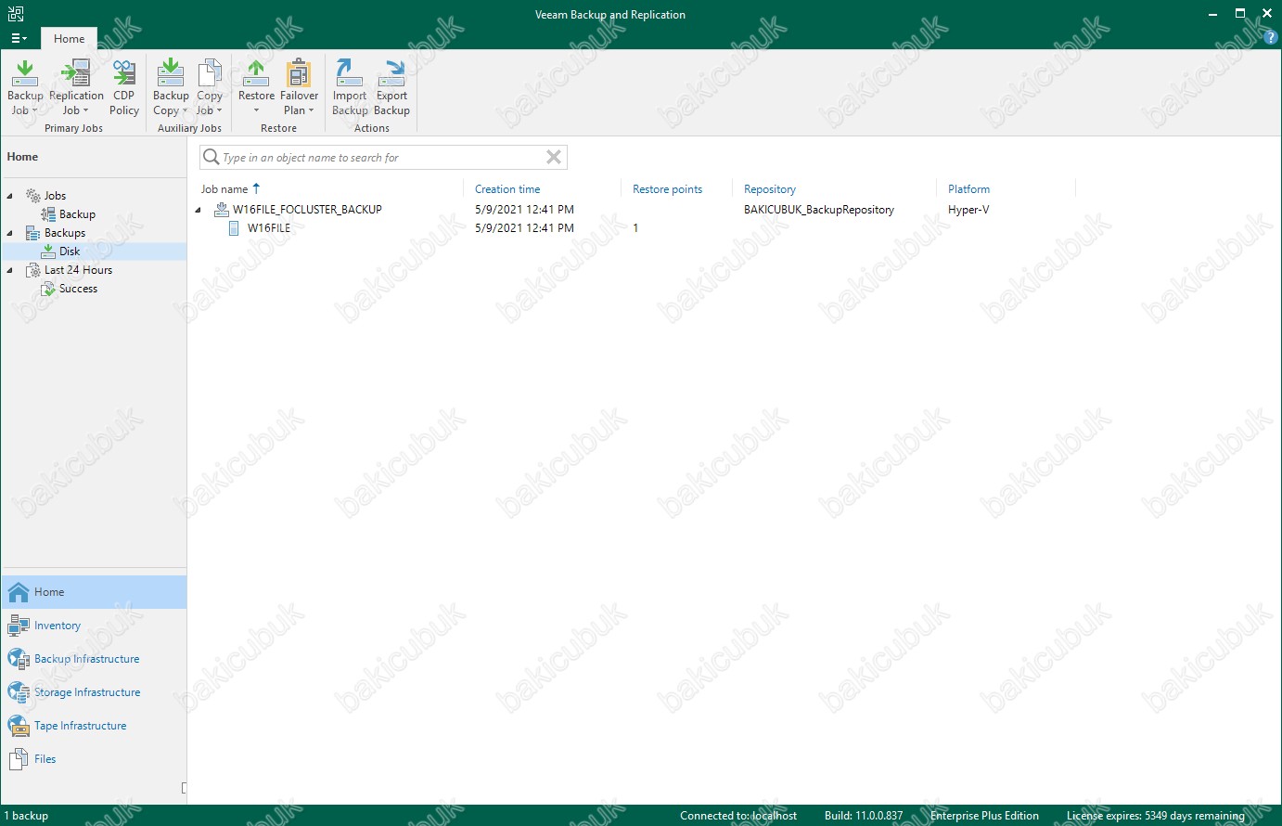Sort by Restore points column header
Viewport: 1282px width, 826px height.
click(667, 189)
